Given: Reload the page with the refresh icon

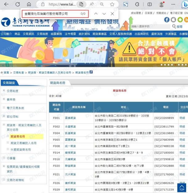Looking at the screenshot, I should pos(18,4).
